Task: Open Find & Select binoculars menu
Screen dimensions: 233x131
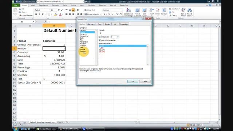Action: point(190,12)
